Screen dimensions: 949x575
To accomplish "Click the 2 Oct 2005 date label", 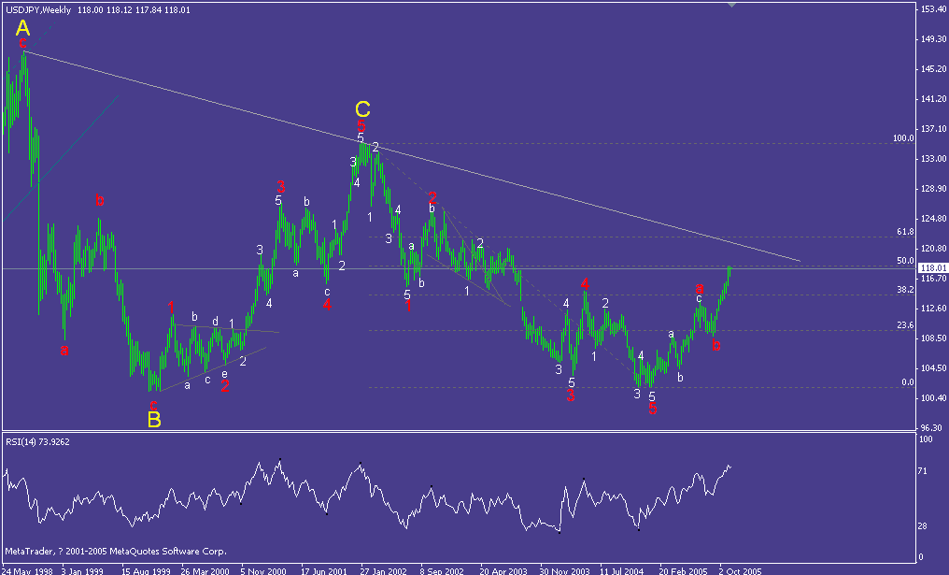I will [x=740, y=570].
